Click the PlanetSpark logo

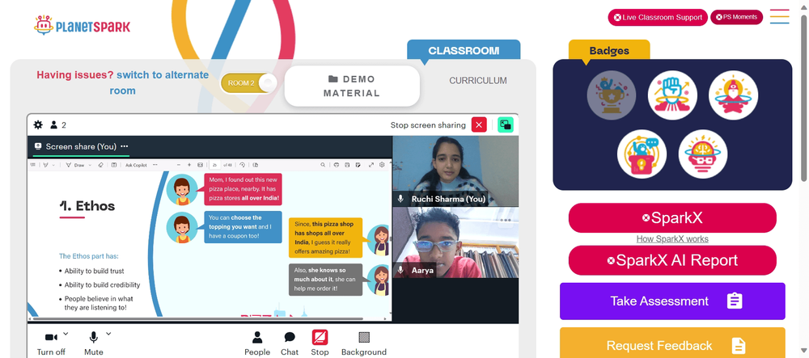(83, 25)
